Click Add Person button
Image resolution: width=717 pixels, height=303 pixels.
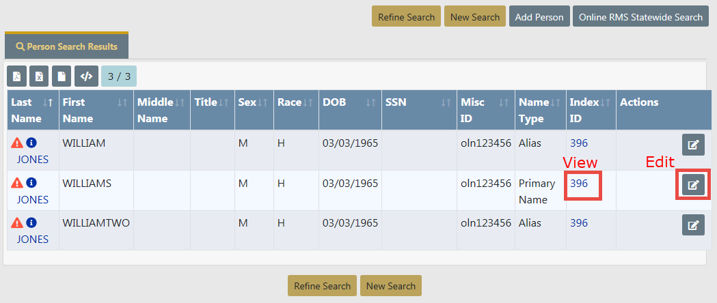point(539,17)
